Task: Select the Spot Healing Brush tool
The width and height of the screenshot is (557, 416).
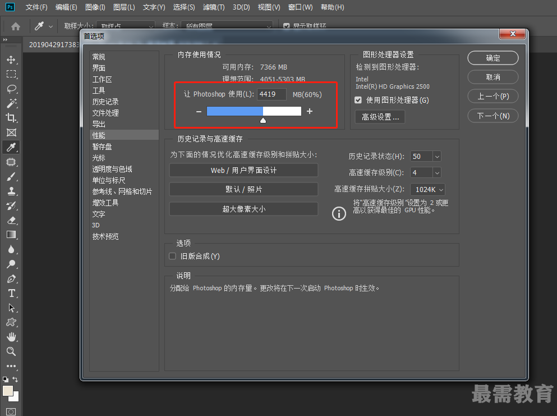Action: pos(11,162)
